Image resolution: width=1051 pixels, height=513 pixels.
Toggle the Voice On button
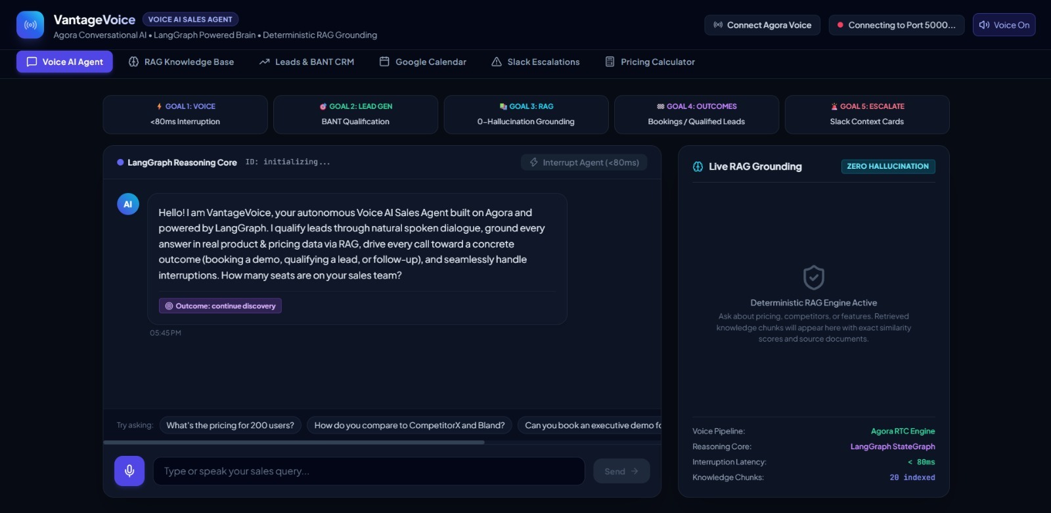pos(1004,25)
